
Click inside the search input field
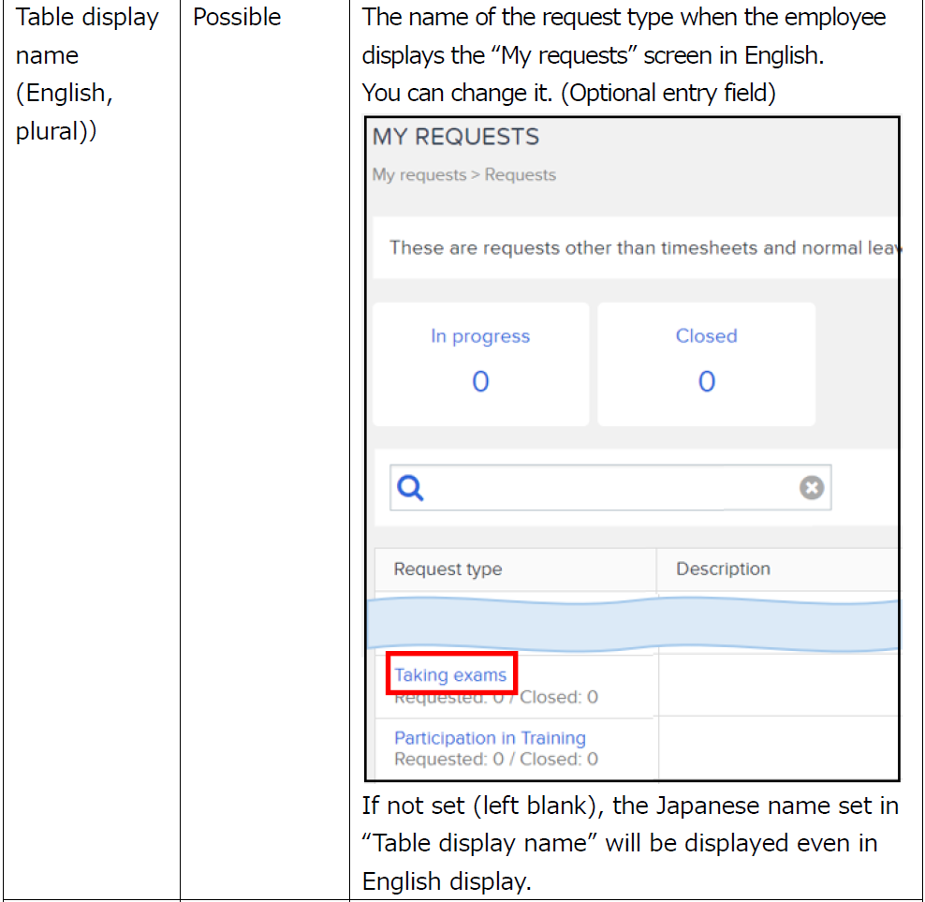(609, 487)
